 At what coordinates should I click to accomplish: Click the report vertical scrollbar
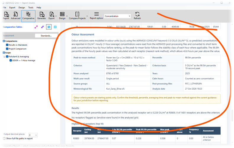point(232,115)
